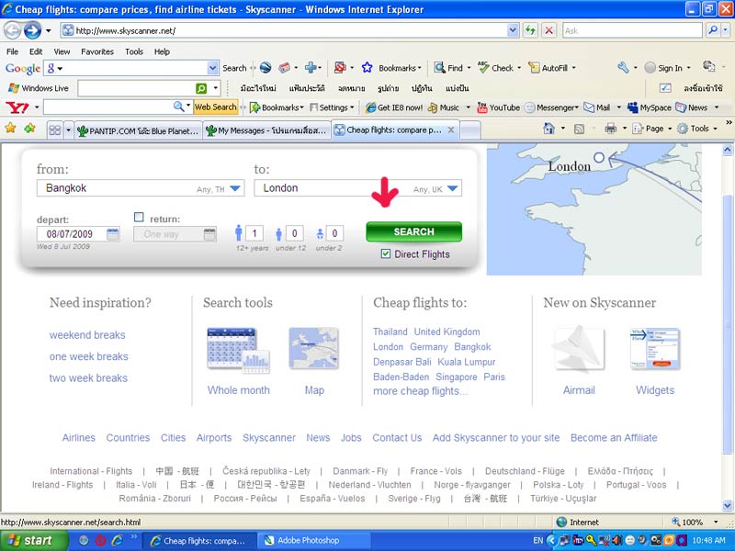This screenshot has width=735, height=551.
Task: Close the Cheap flights tab
Action: [x=450, y=129]
